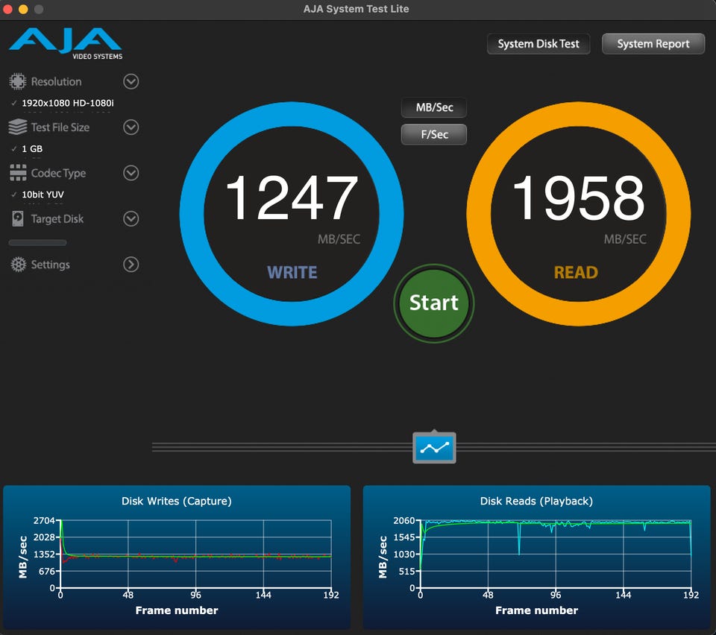Expand the Test File Size dropdown arrow

click(x=131, y=127)
